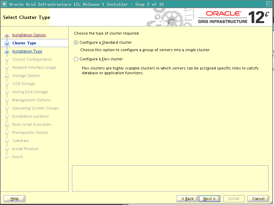Click the Installation Location step text
Viewport: 274px width, 205px height.
(x=31, y=116)
